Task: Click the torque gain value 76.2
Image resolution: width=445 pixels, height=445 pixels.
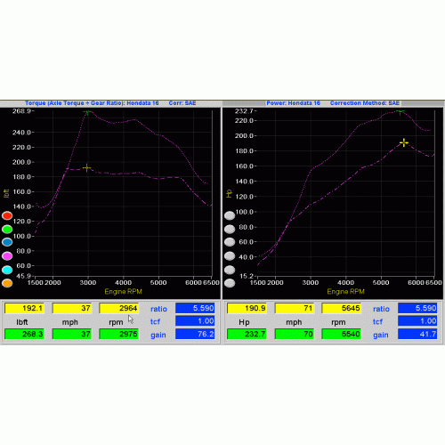Action: (x=195, y=334)
